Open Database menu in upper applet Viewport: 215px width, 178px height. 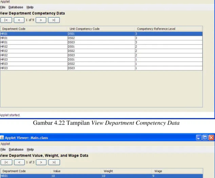(16, 7)
